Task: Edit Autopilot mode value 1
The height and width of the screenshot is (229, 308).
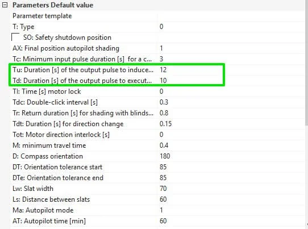Action: pos(161,210)
